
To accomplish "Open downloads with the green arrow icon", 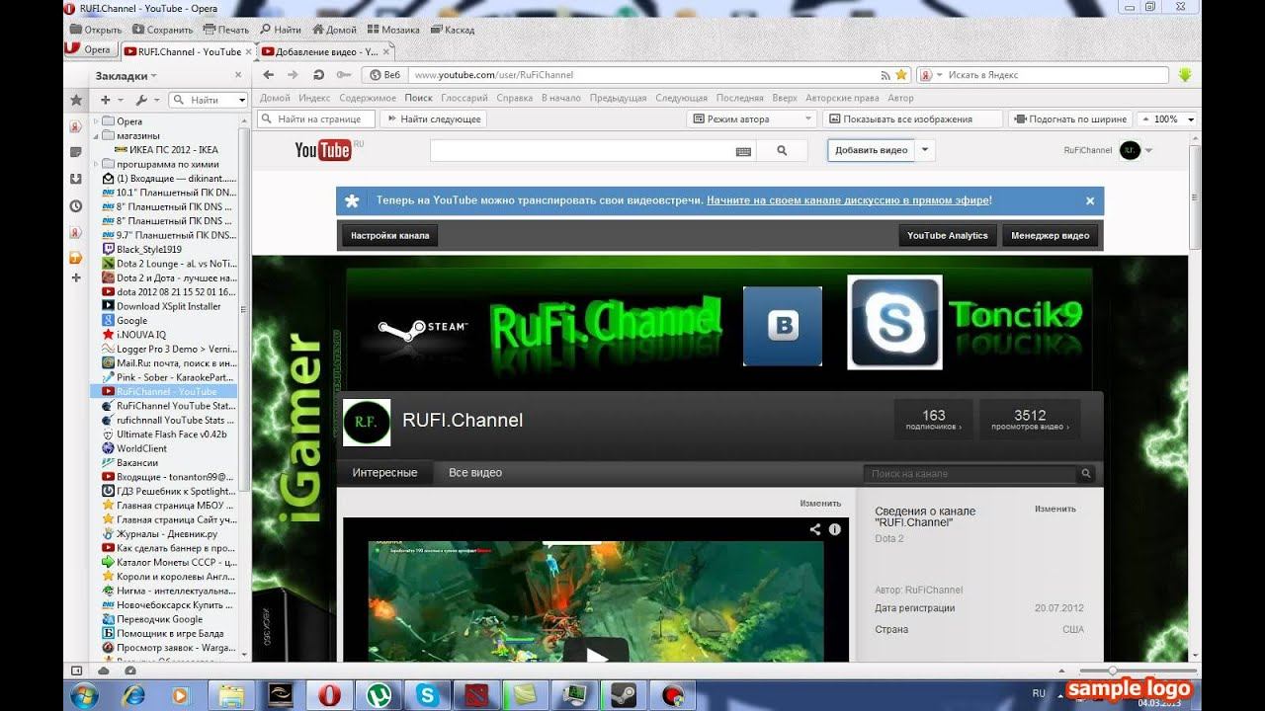I will point(1185,75).
